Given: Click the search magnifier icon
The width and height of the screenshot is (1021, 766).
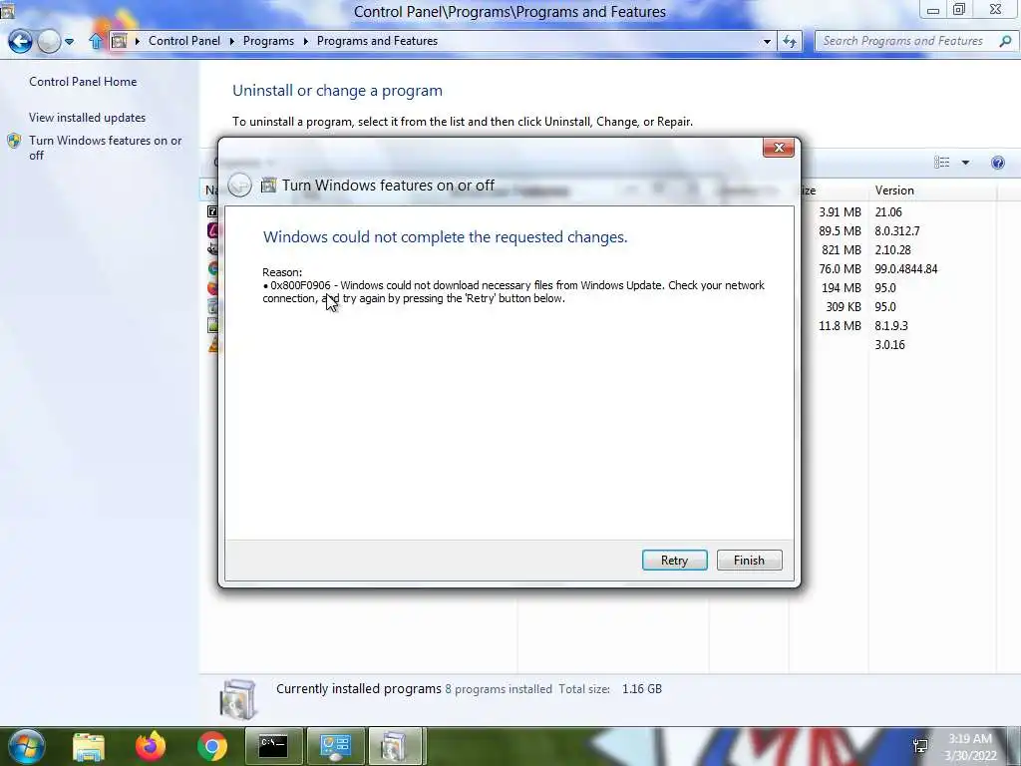Looking at the screenshot, I should 1005,41.
